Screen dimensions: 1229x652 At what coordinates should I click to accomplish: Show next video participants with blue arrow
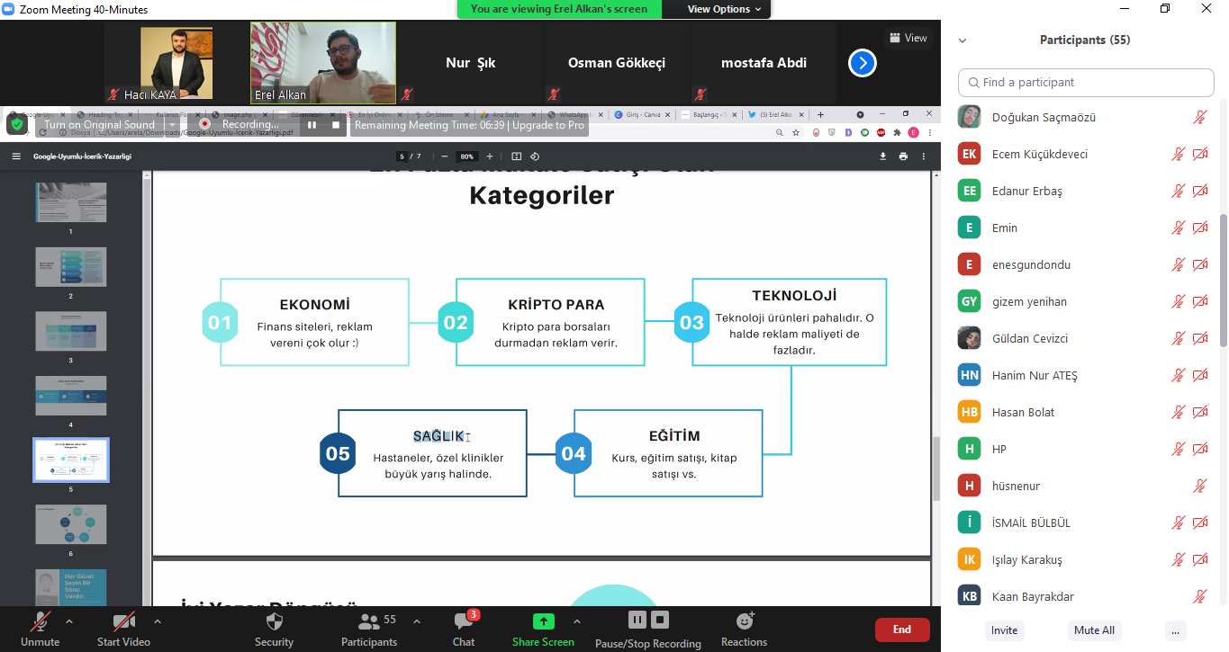click(x=862, y=63)
